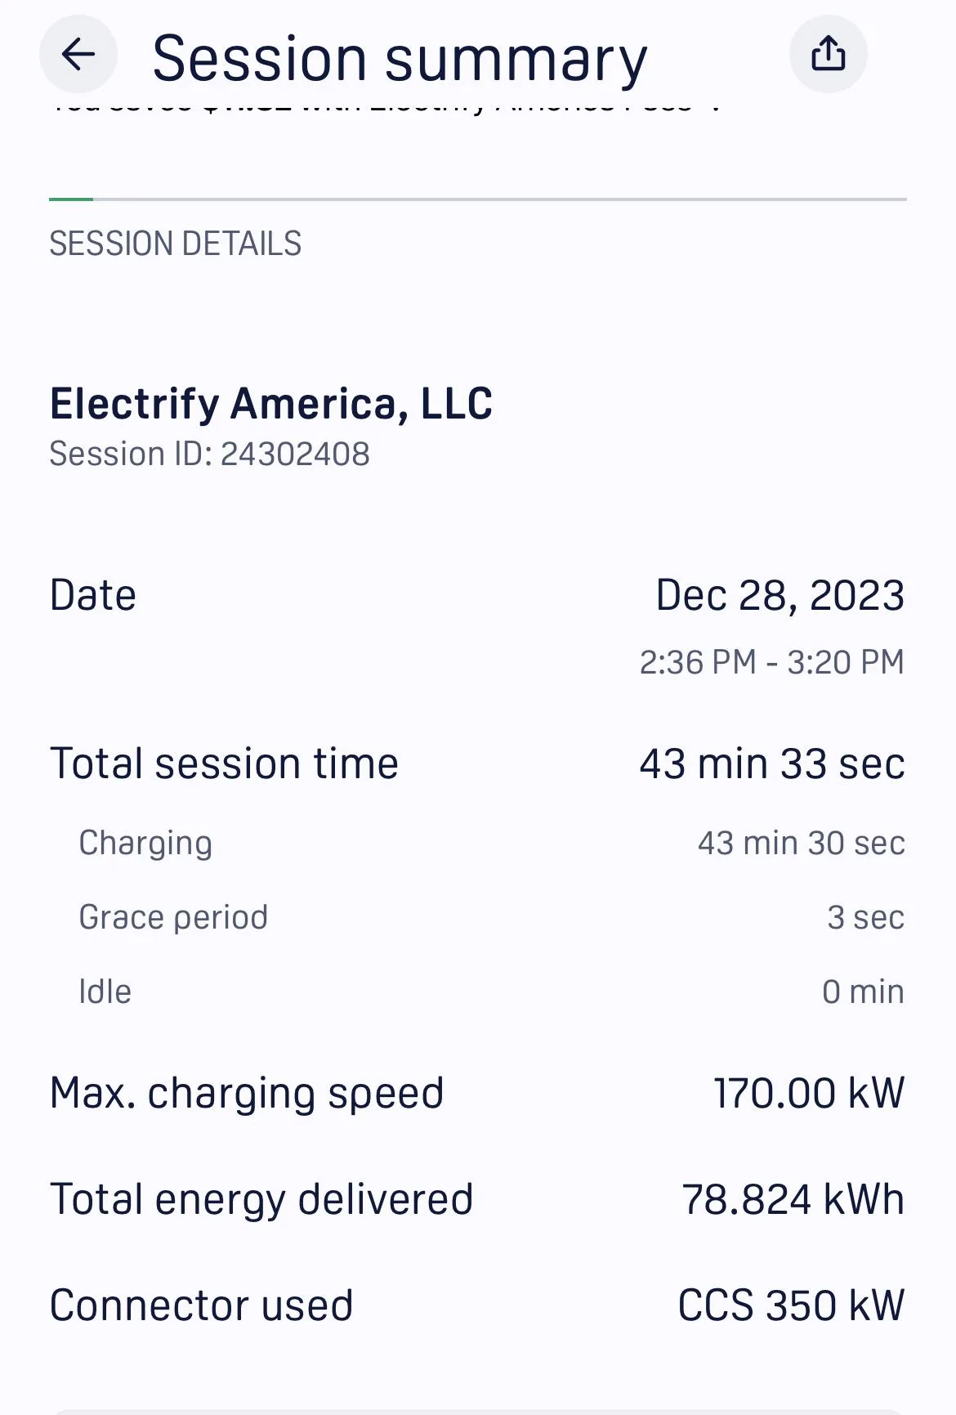Tap Total energy delivered label
This screenshot has width=956, height=1415.
click(261, 1199)
